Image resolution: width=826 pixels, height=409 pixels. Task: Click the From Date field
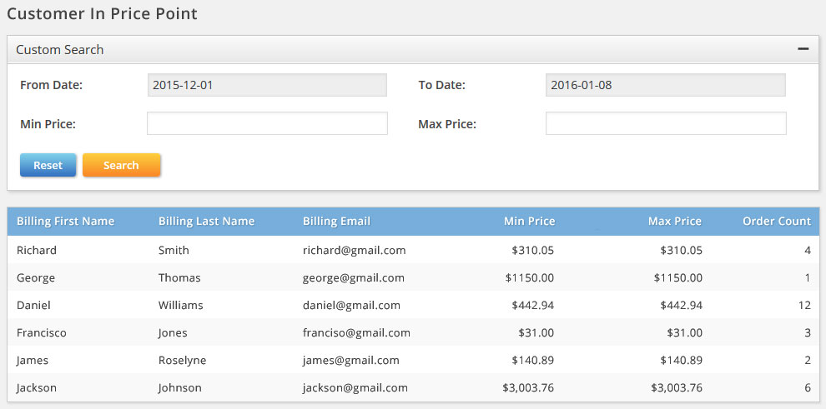(267, 85)
